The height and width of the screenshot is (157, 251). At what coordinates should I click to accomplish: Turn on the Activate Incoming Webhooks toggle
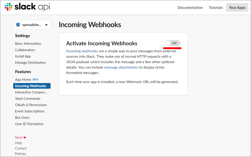click(x=172, y=43)
